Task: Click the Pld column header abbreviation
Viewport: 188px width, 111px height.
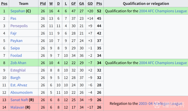Action: pos(43,4)
